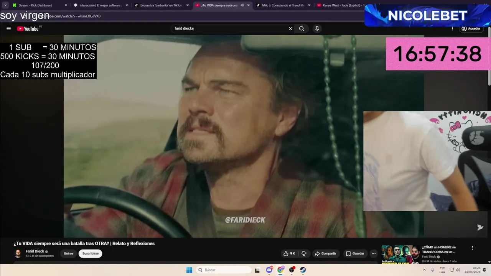This screenshot has width=491, height=276.
Task: Save the video with Guardar
Action: (355, 253)
